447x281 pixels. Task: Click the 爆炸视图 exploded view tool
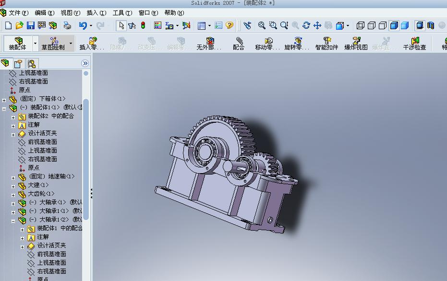[356, 43]
